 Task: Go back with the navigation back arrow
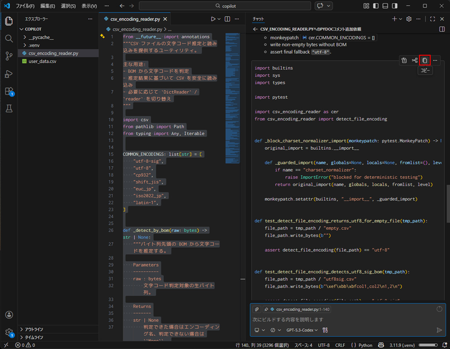click(122, 5)
